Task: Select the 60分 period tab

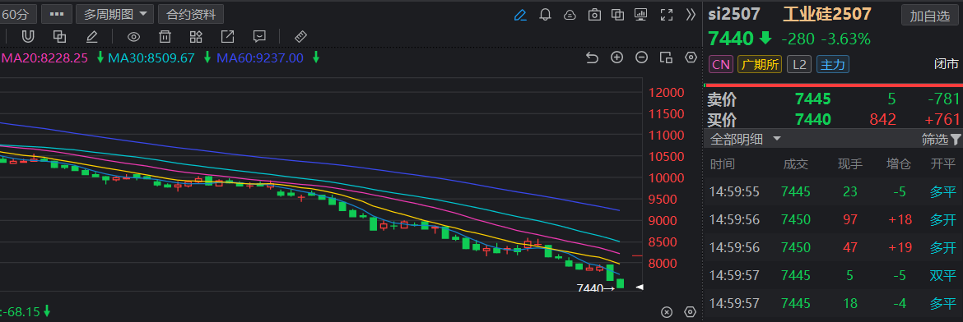Action: [x=18, y=13]
